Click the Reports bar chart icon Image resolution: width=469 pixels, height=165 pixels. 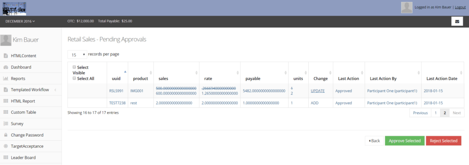tap(5, 79)
